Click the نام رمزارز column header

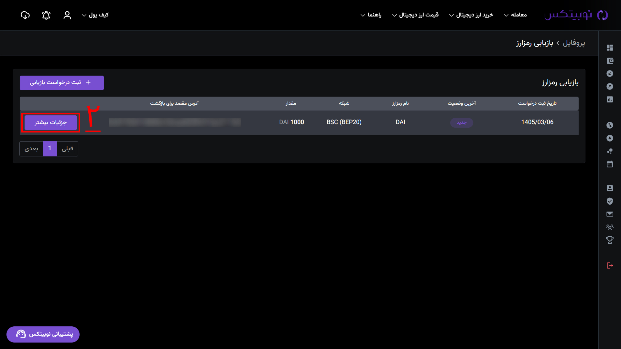400,103
